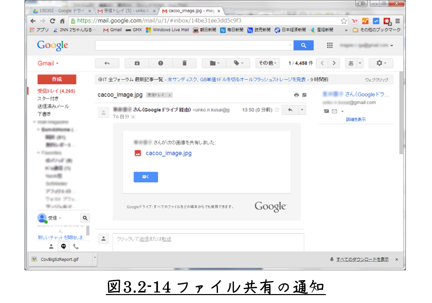
Task: Open Chrome hamburger menu
Action: [397, 21]
